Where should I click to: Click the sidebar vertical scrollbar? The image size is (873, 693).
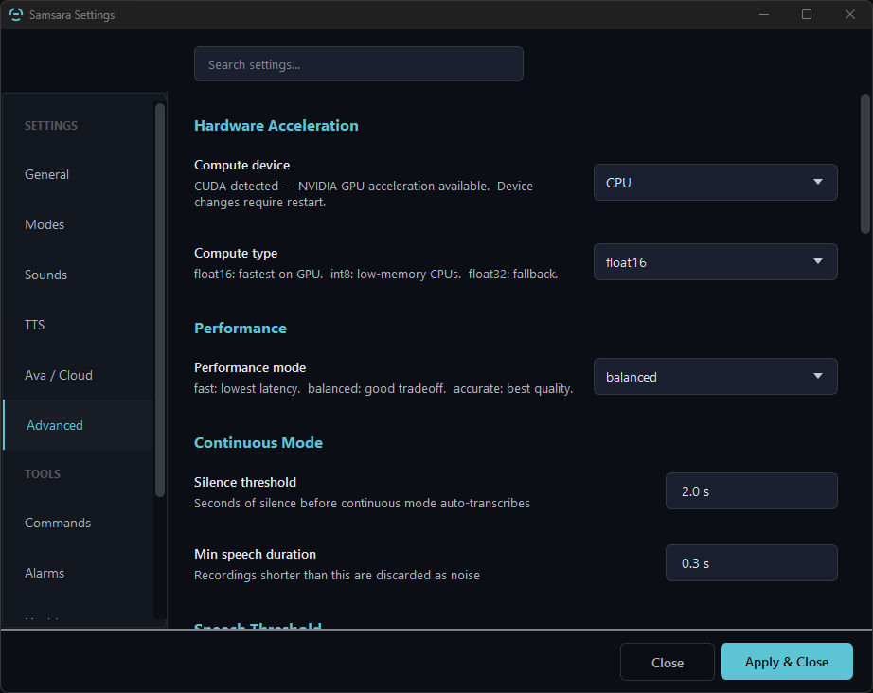pyautogui.click(x=160, y=299)
